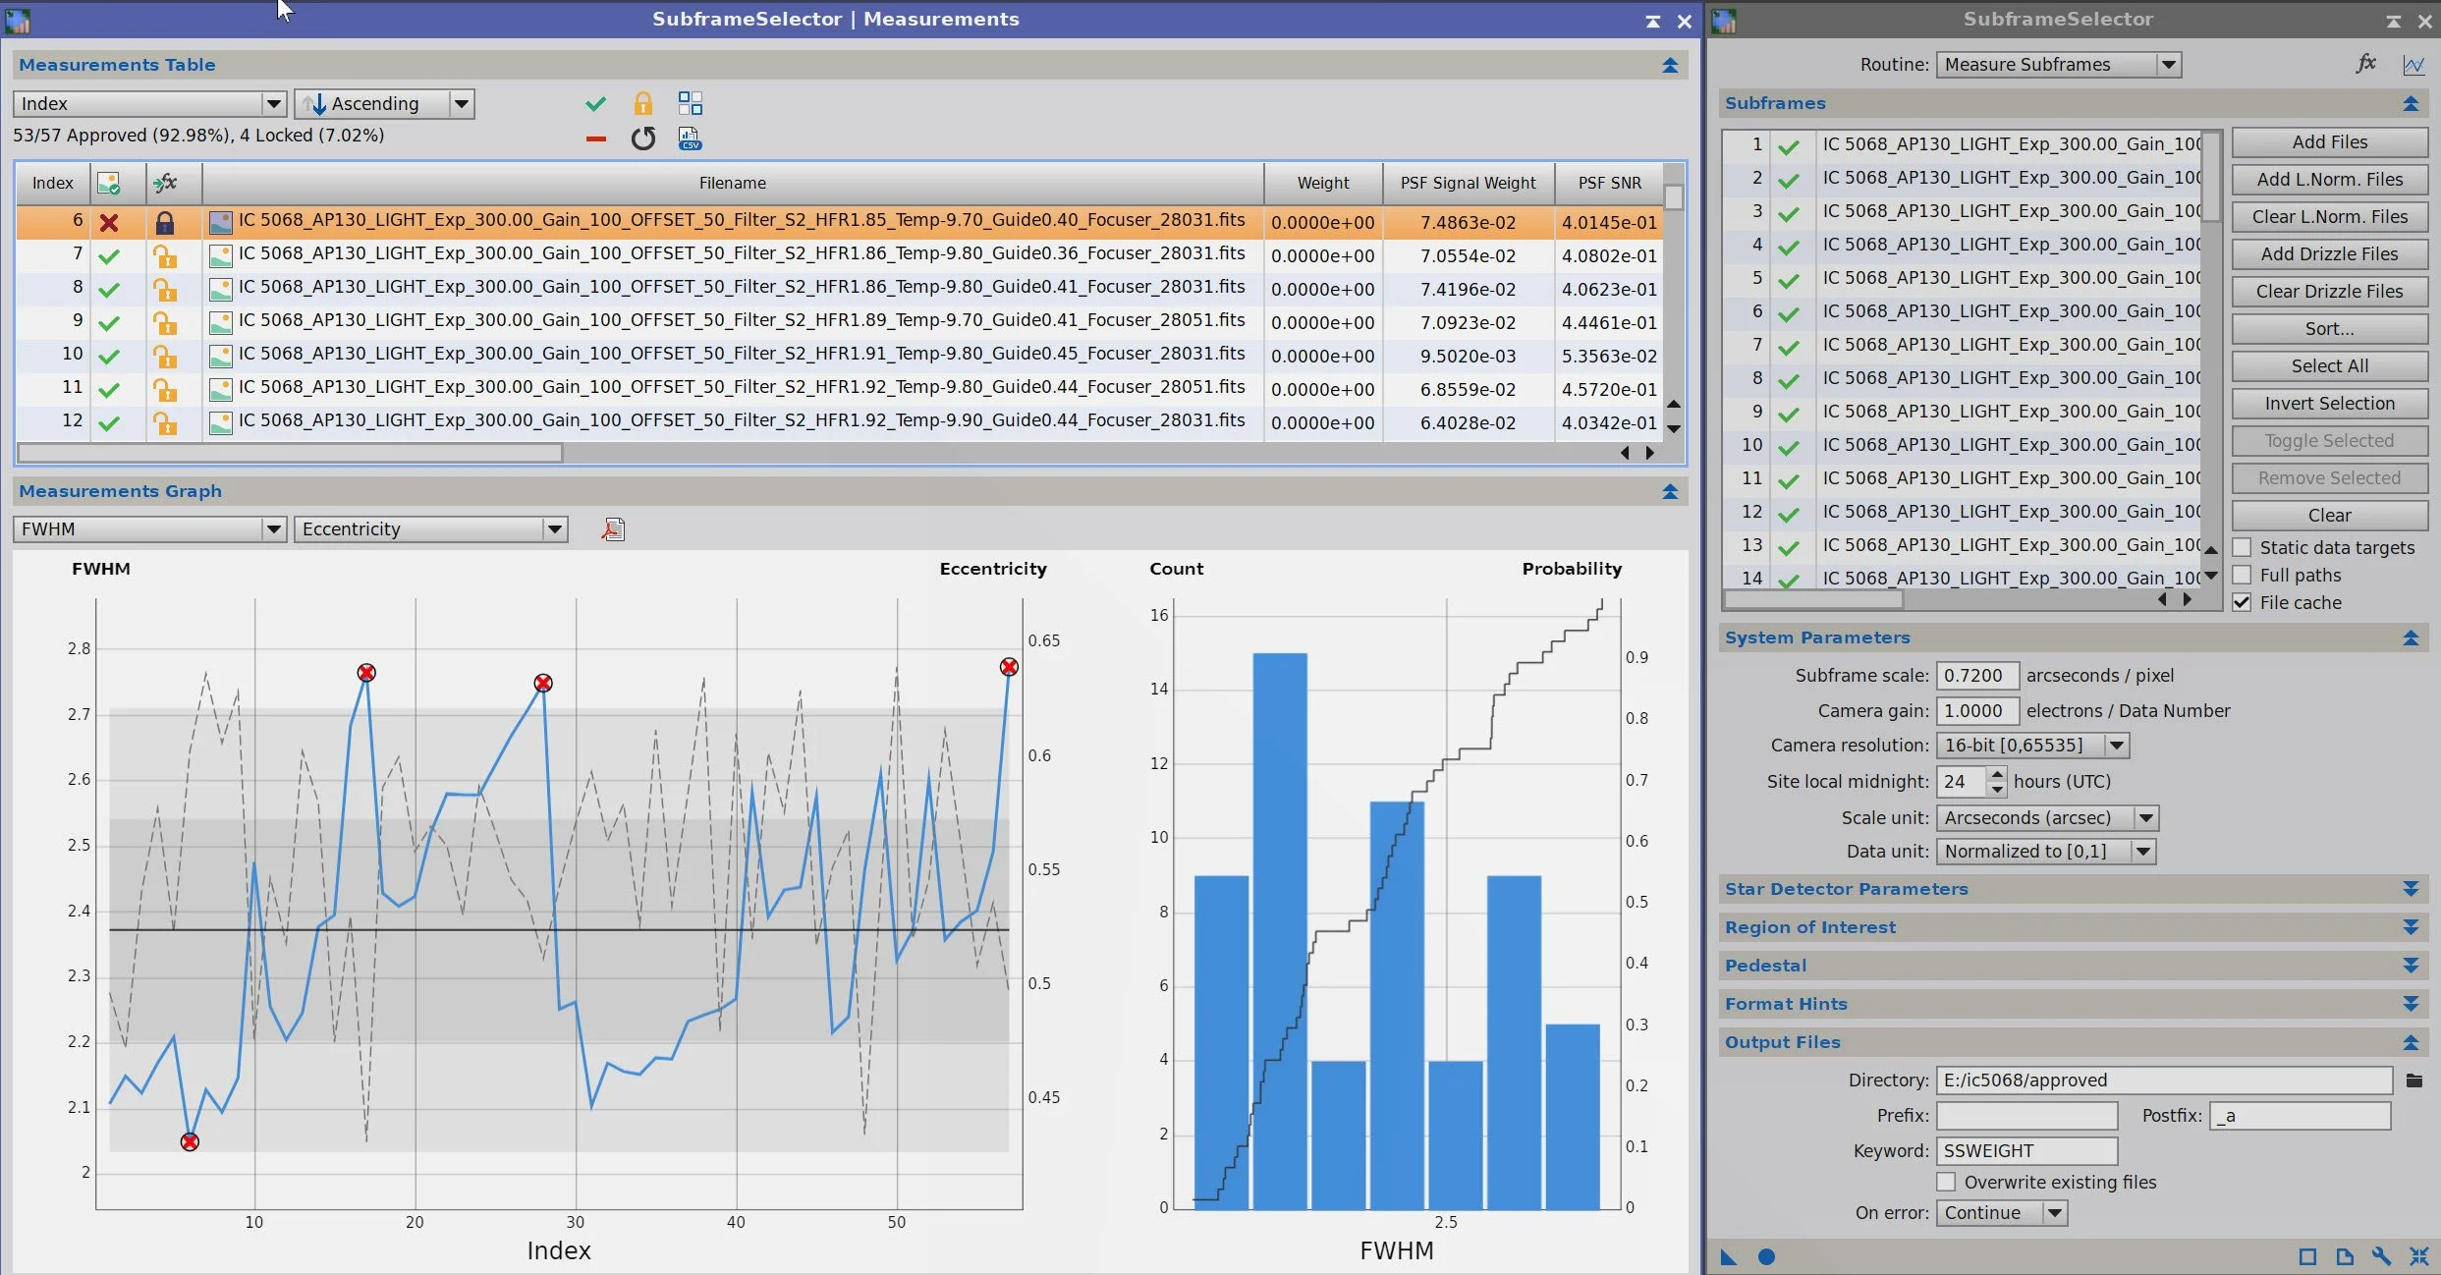
Task: Click the blue Apply Global circle icon
Action: pyautogui.click(x=1765, y=1256)
